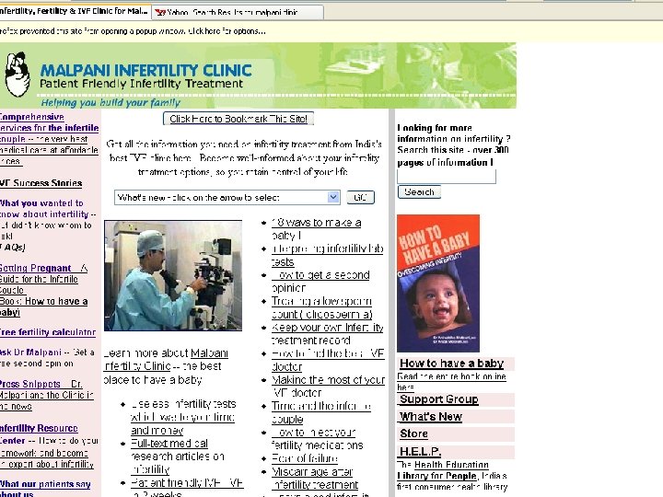Open the H.E.L.P. link
Viewport: 663px width, 497px height.
(420, 451)
